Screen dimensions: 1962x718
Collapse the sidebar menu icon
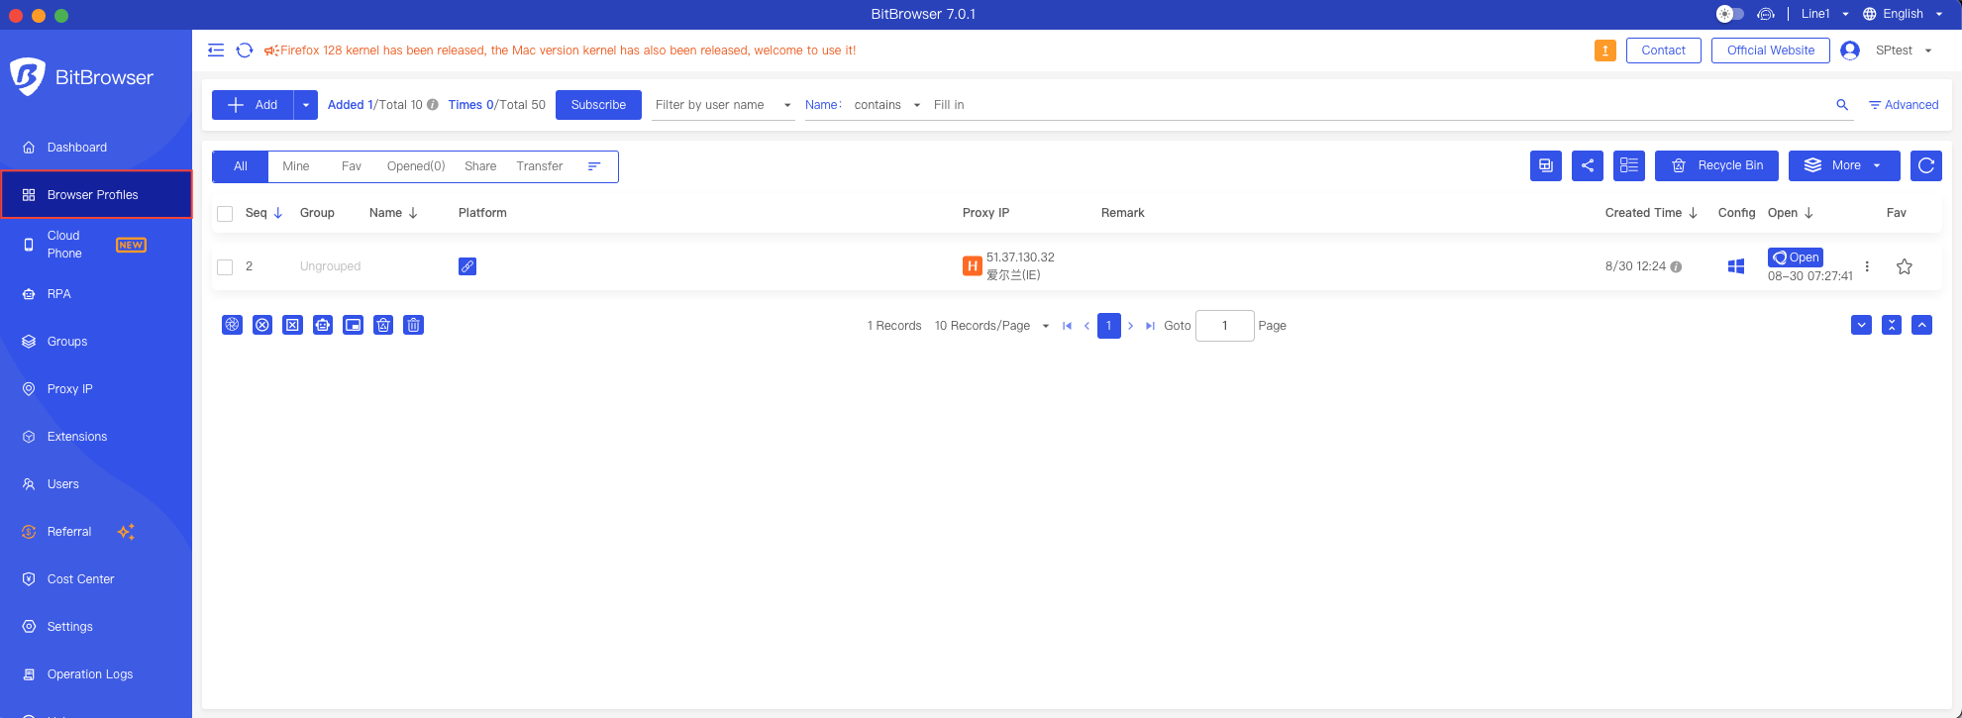(x=216, y=51)
